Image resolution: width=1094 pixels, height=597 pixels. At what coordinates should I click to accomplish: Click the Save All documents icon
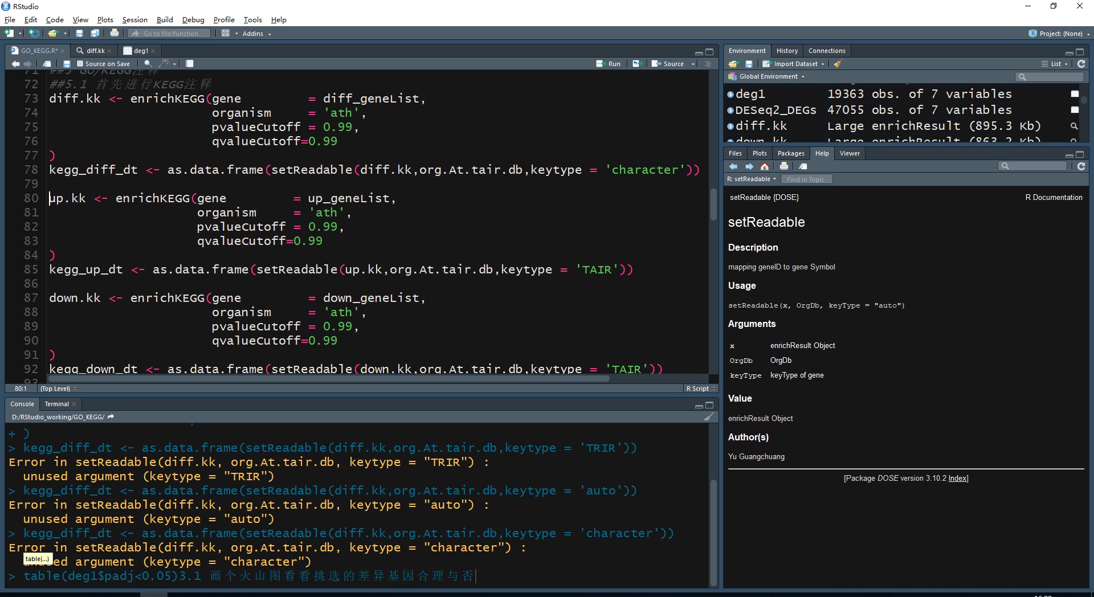95,34
